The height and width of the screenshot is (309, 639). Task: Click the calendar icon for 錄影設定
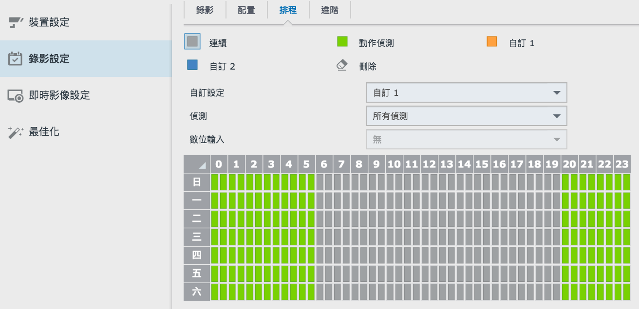pyautogui.click(x=16, y=59)
